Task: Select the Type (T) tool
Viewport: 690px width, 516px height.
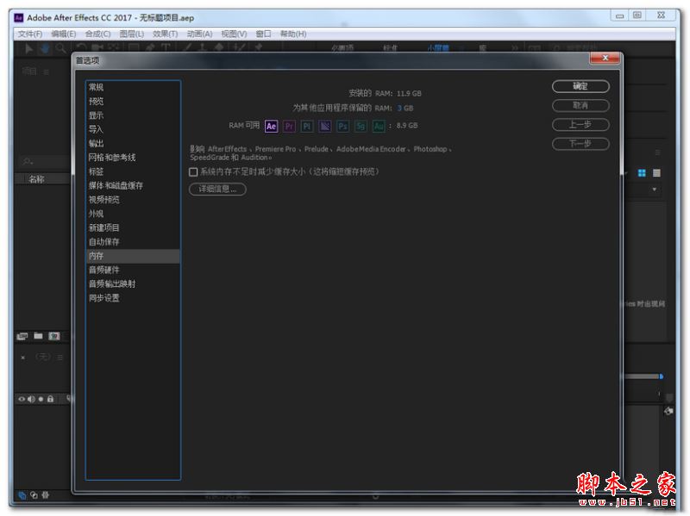Action: [166, 48]
